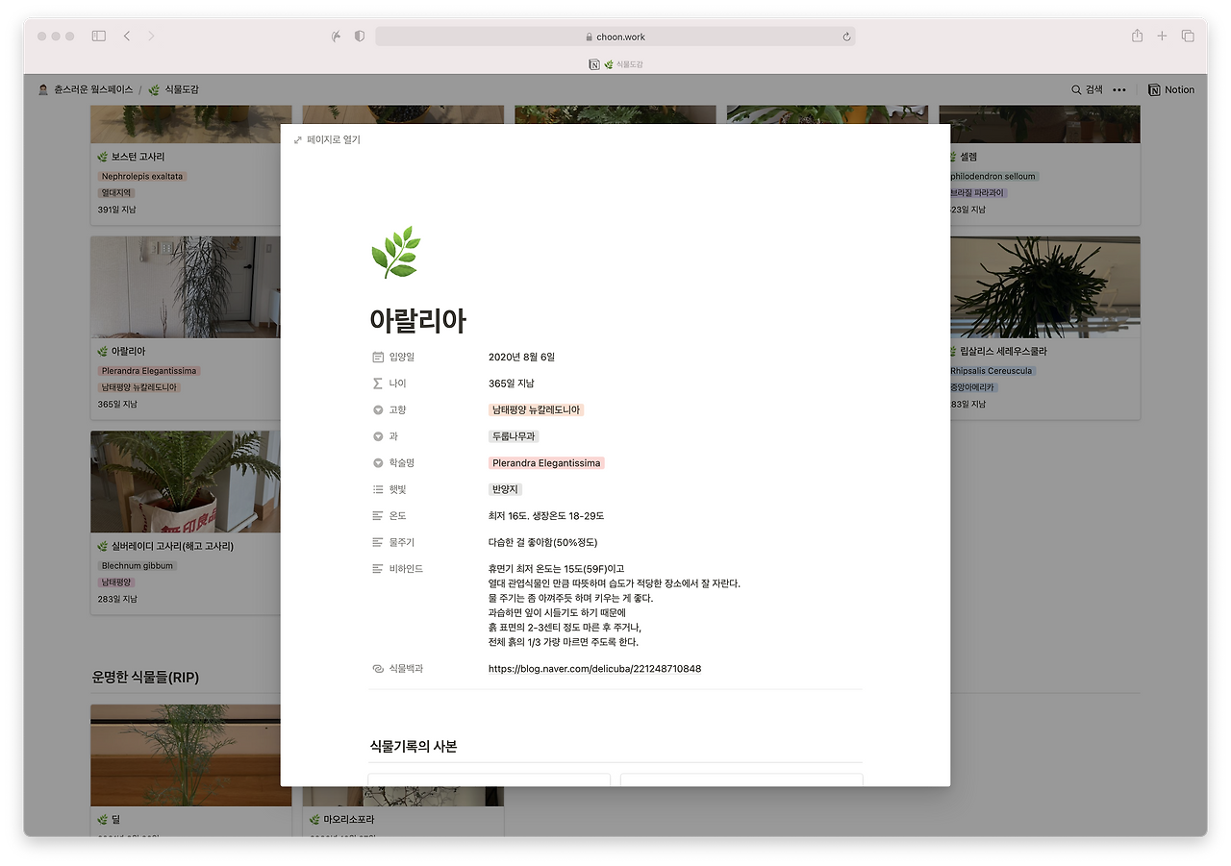
Task: Click the leaf icon on the 마오리소포라 card
Action: pyautogui.click(x=314, y=820)
